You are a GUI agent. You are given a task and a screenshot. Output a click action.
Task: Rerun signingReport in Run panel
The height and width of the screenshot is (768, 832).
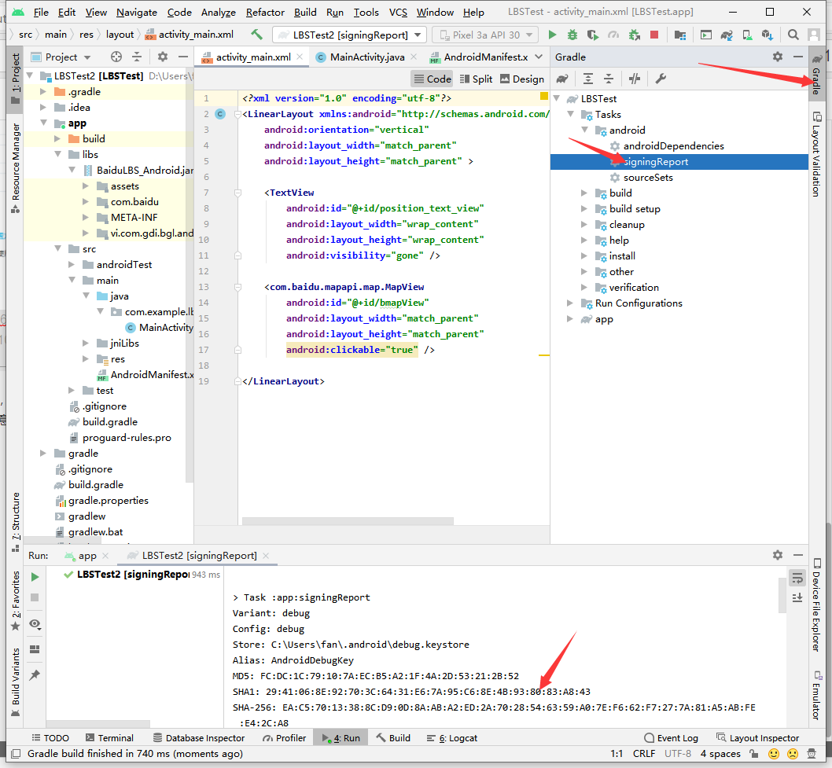(35, 576)
